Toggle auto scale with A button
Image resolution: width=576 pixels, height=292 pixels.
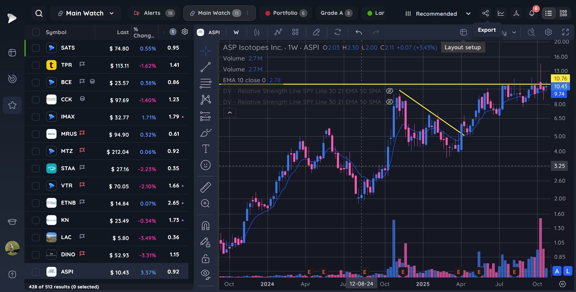tap(557, 271)
